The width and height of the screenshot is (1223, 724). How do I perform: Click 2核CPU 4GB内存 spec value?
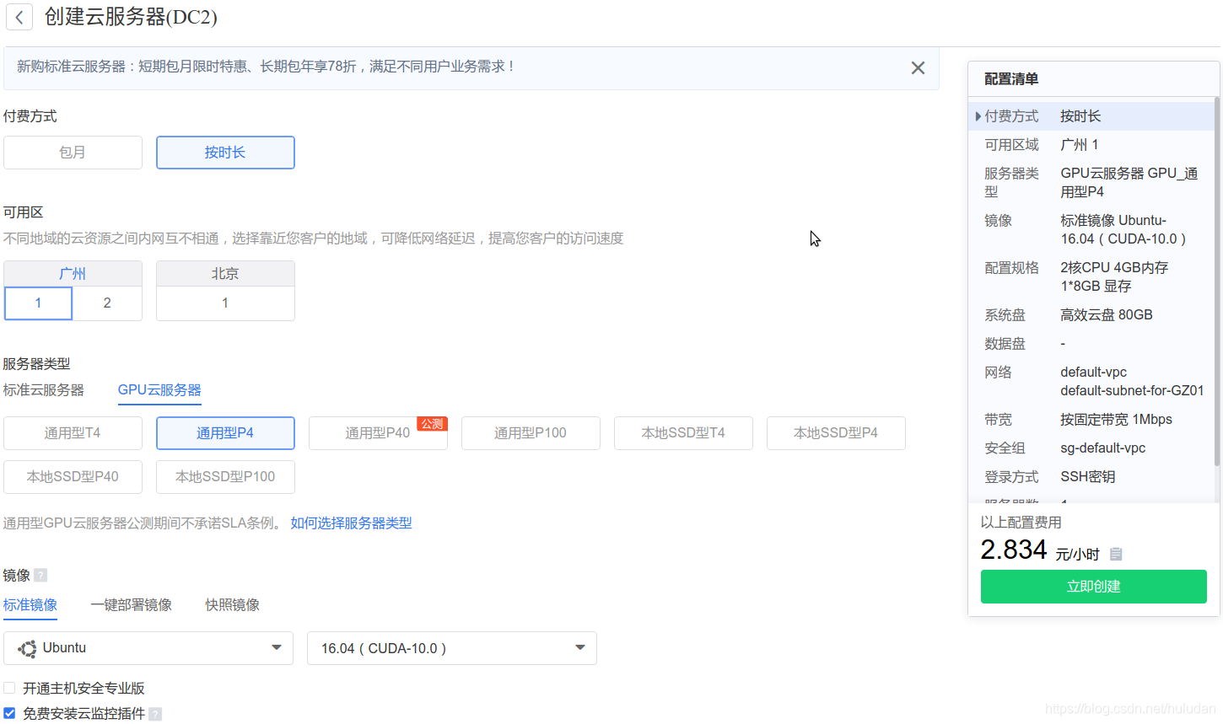(1114, 267)
